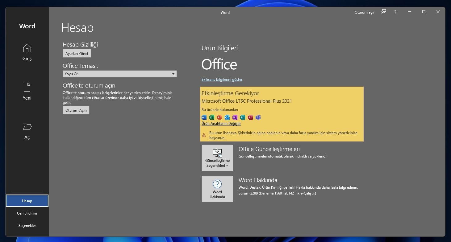Click the Ayarları Yönet button
This screenshot has width=451, height=242.
(77, 53)
